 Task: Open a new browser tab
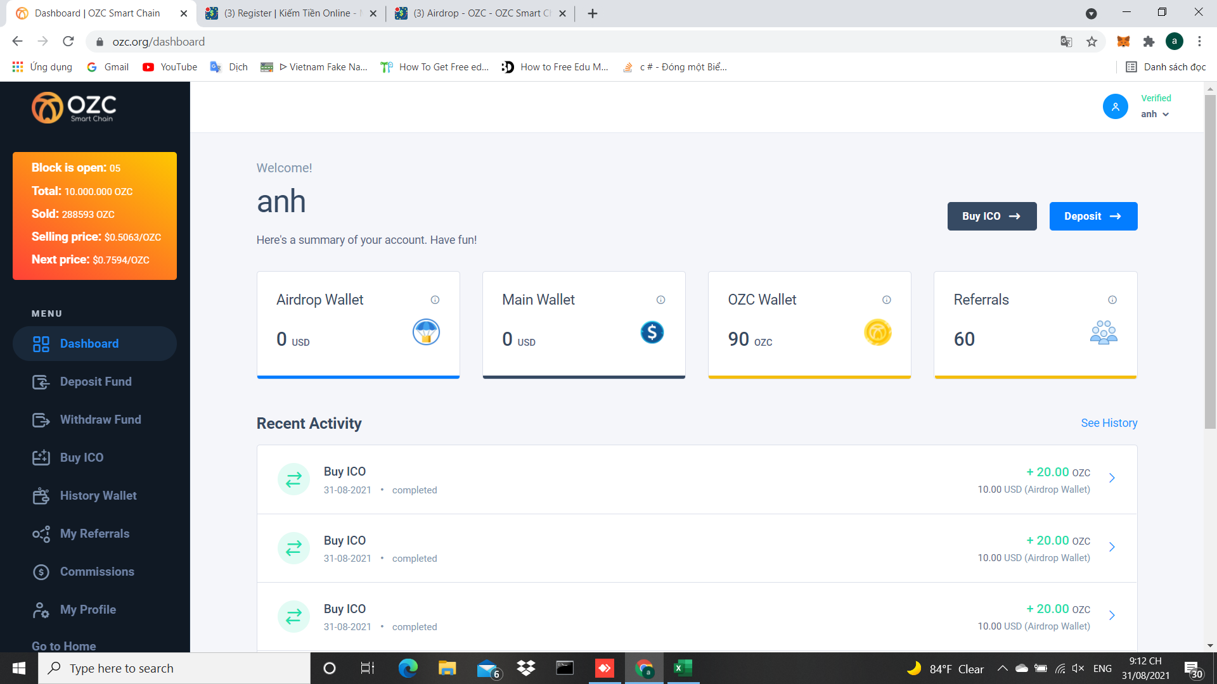pyautogui.click(x=593, y=13)
